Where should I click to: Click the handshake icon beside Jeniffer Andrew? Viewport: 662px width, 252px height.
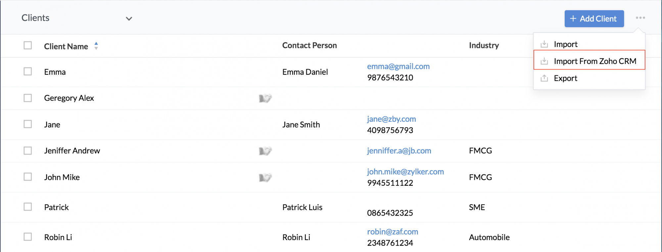(x=265, y=151)
